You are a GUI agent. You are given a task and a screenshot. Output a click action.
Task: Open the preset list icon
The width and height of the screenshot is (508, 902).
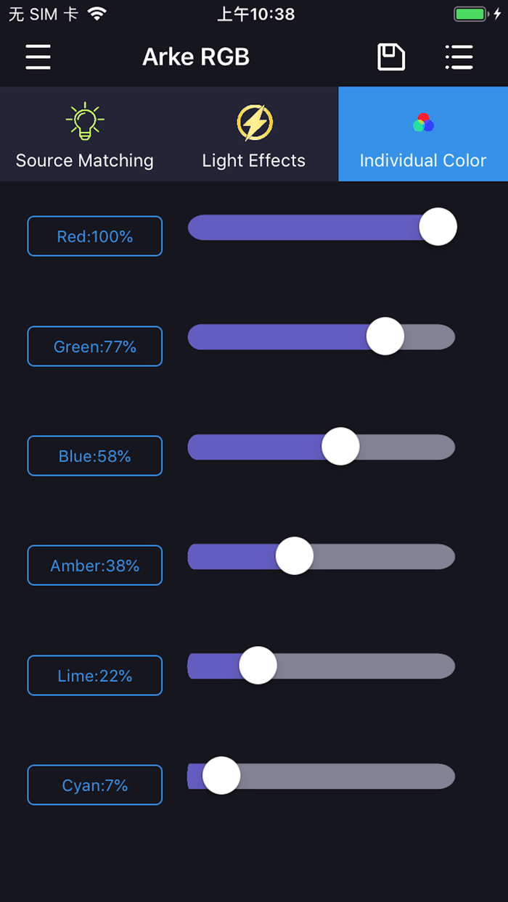click(459, 57)
